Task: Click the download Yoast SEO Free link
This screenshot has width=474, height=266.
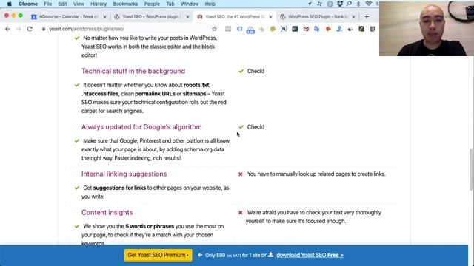Action: point(310,255)
